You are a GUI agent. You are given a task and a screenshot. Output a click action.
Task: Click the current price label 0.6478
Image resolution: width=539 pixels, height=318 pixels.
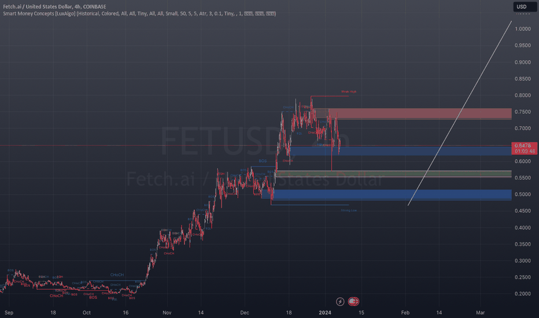(524, 146)
